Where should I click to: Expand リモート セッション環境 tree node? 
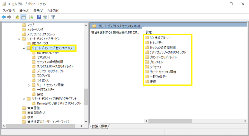tap(29, 85)
